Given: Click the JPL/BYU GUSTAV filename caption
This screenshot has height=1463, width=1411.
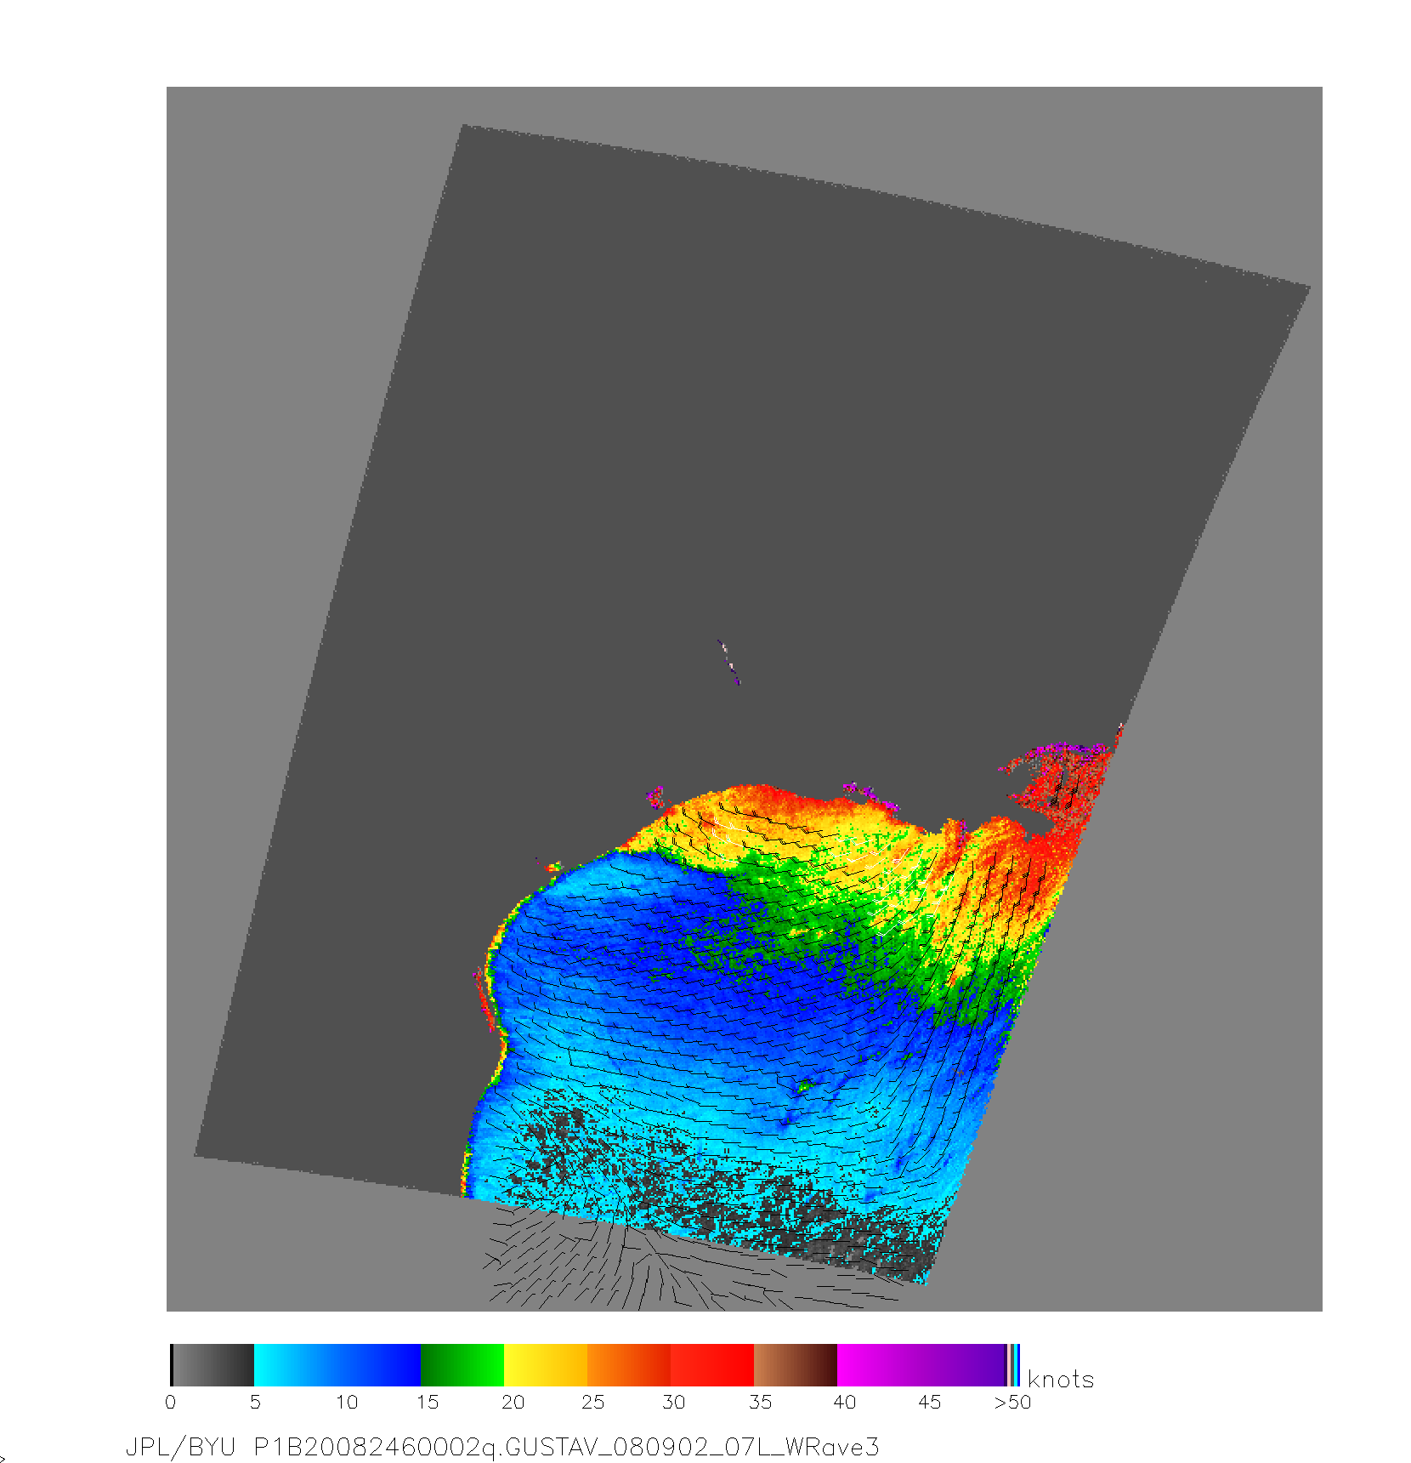Looking at the screenshot, I should tap(501, 1447).
